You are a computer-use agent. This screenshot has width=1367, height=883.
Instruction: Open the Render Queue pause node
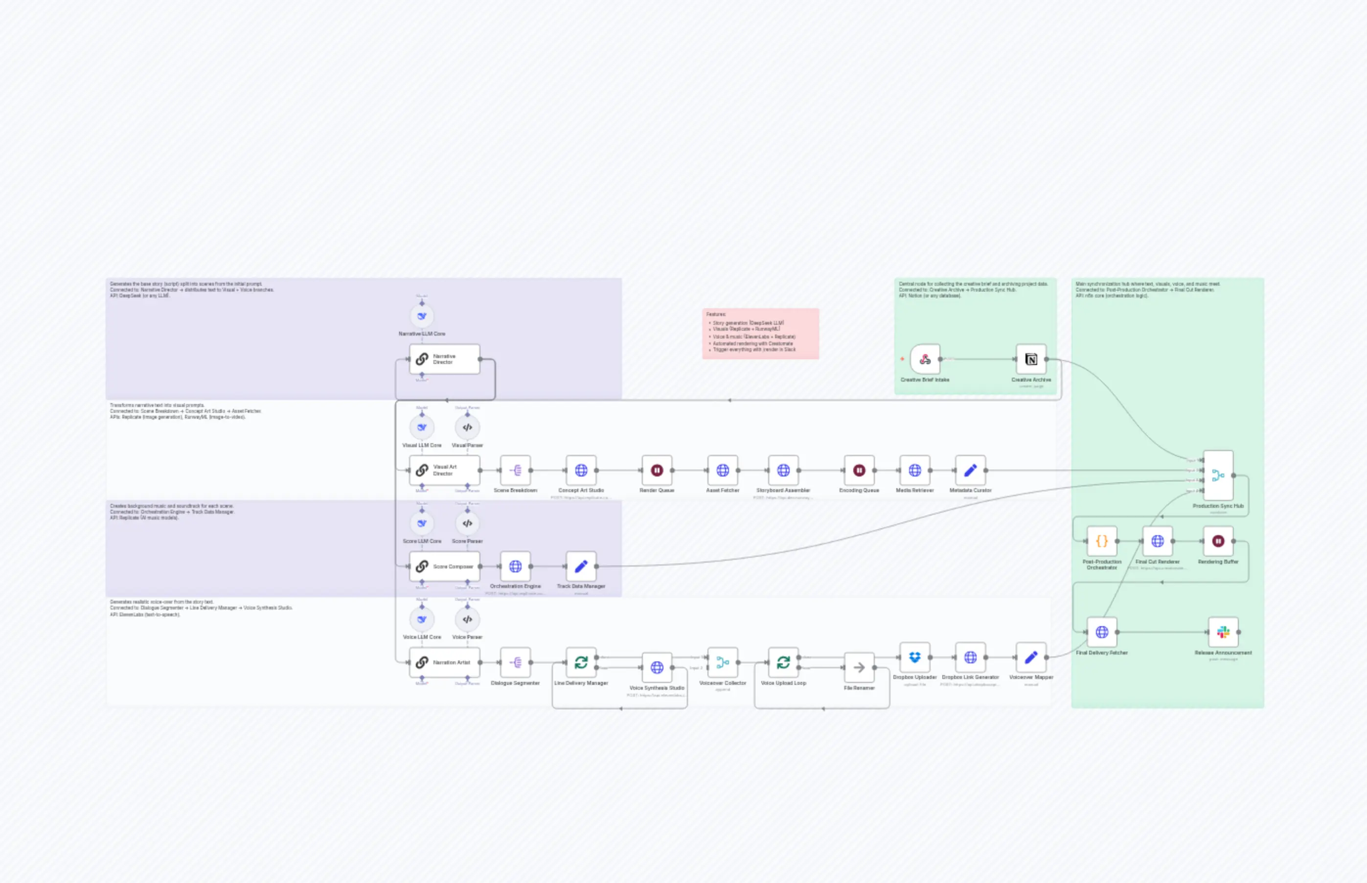point(656,470)
